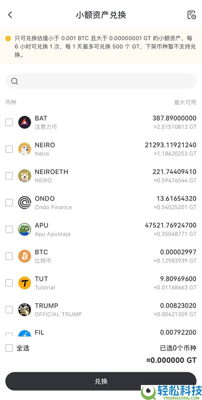This screenshot has height=400, width=202.
Task: Click the 币种 column header
Action: pyautogui.click(x=11, y=102)
